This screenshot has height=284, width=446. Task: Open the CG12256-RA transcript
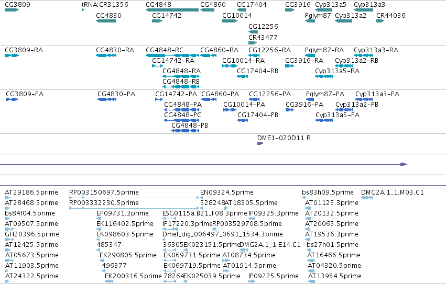(254, 55)
